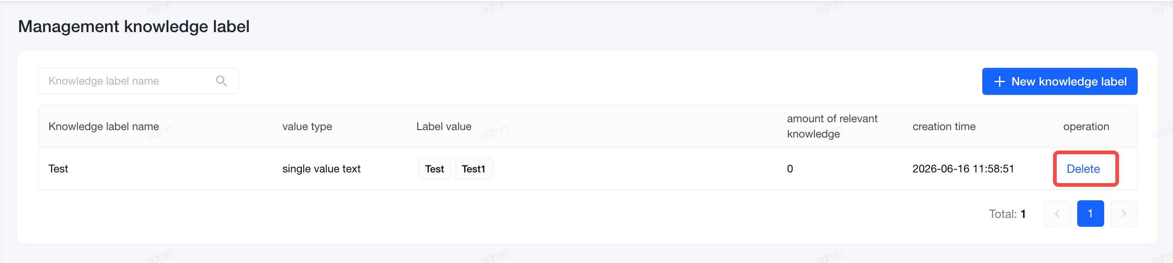
Task: Click the Knowledge label name column header
Action: click(104, 126)
